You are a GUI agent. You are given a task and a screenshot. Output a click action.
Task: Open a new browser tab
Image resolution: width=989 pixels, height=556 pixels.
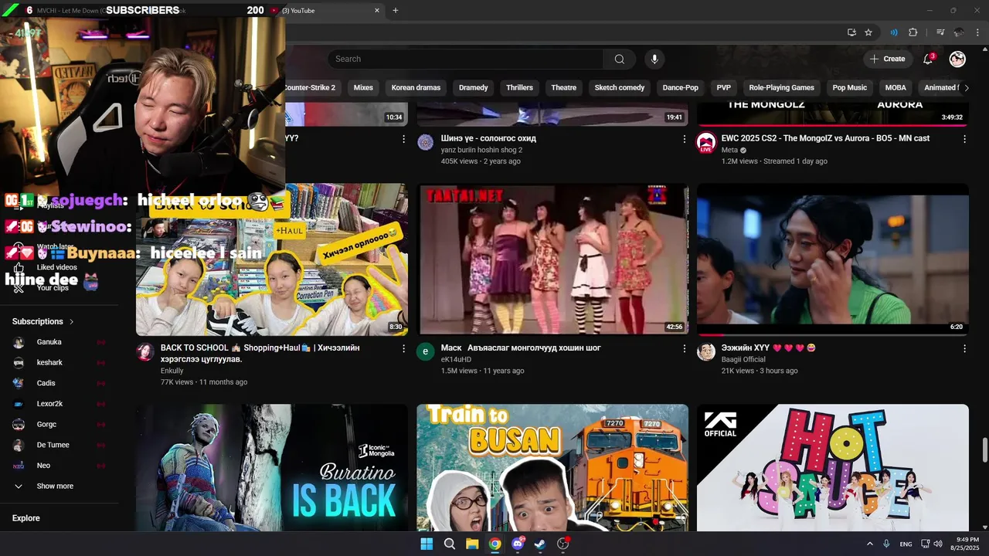(395, 10)
